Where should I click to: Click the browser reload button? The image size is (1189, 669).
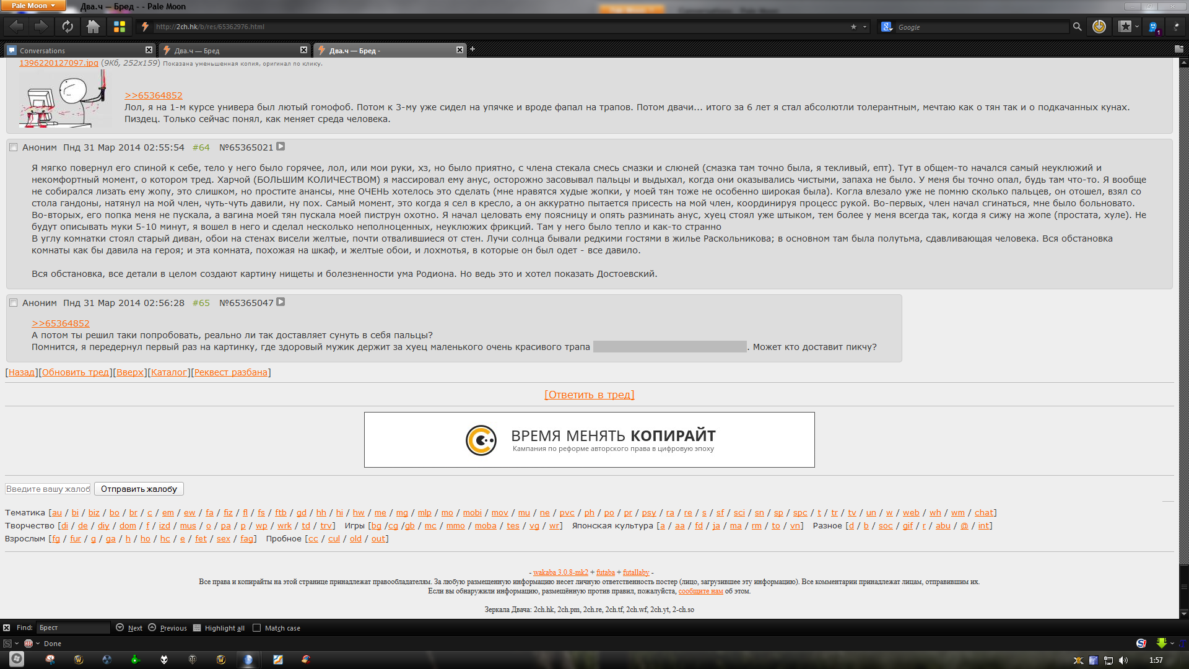point(68,27)
